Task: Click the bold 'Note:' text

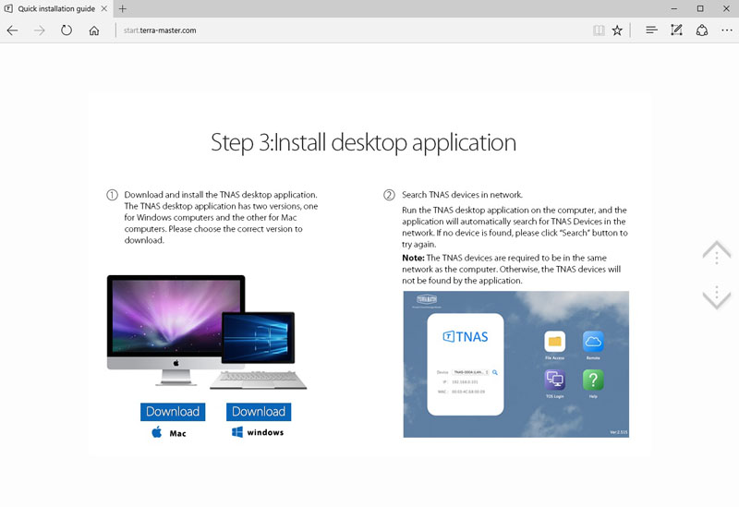Action: (x=413, y=258)
